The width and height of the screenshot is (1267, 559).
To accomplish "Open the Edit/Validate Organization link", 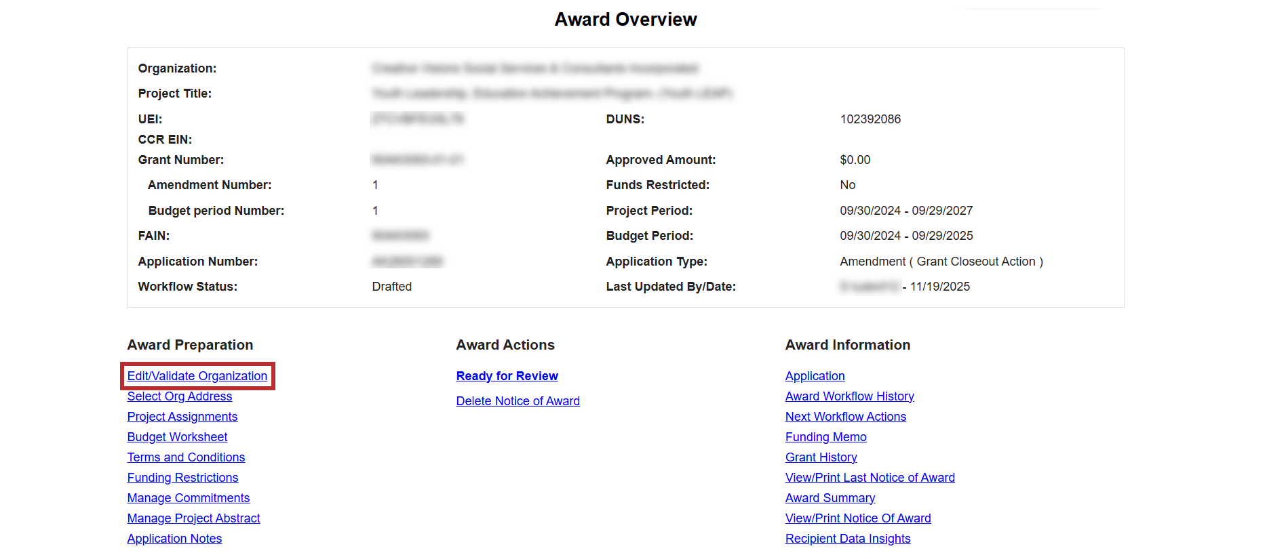I will point(197,376).
